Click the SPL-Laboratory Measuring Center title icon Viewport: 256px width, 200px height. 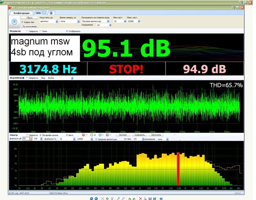point(10,7)
